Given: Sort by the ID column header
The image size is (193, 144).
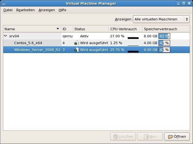Looking at the screenshot, I should [67, 29].
